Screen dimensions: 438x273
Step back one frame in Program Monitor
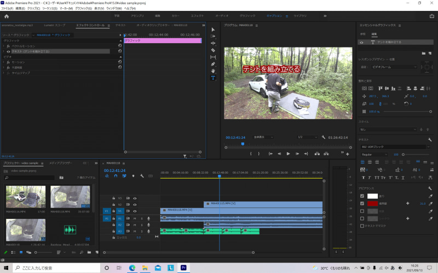click(279, 154)
